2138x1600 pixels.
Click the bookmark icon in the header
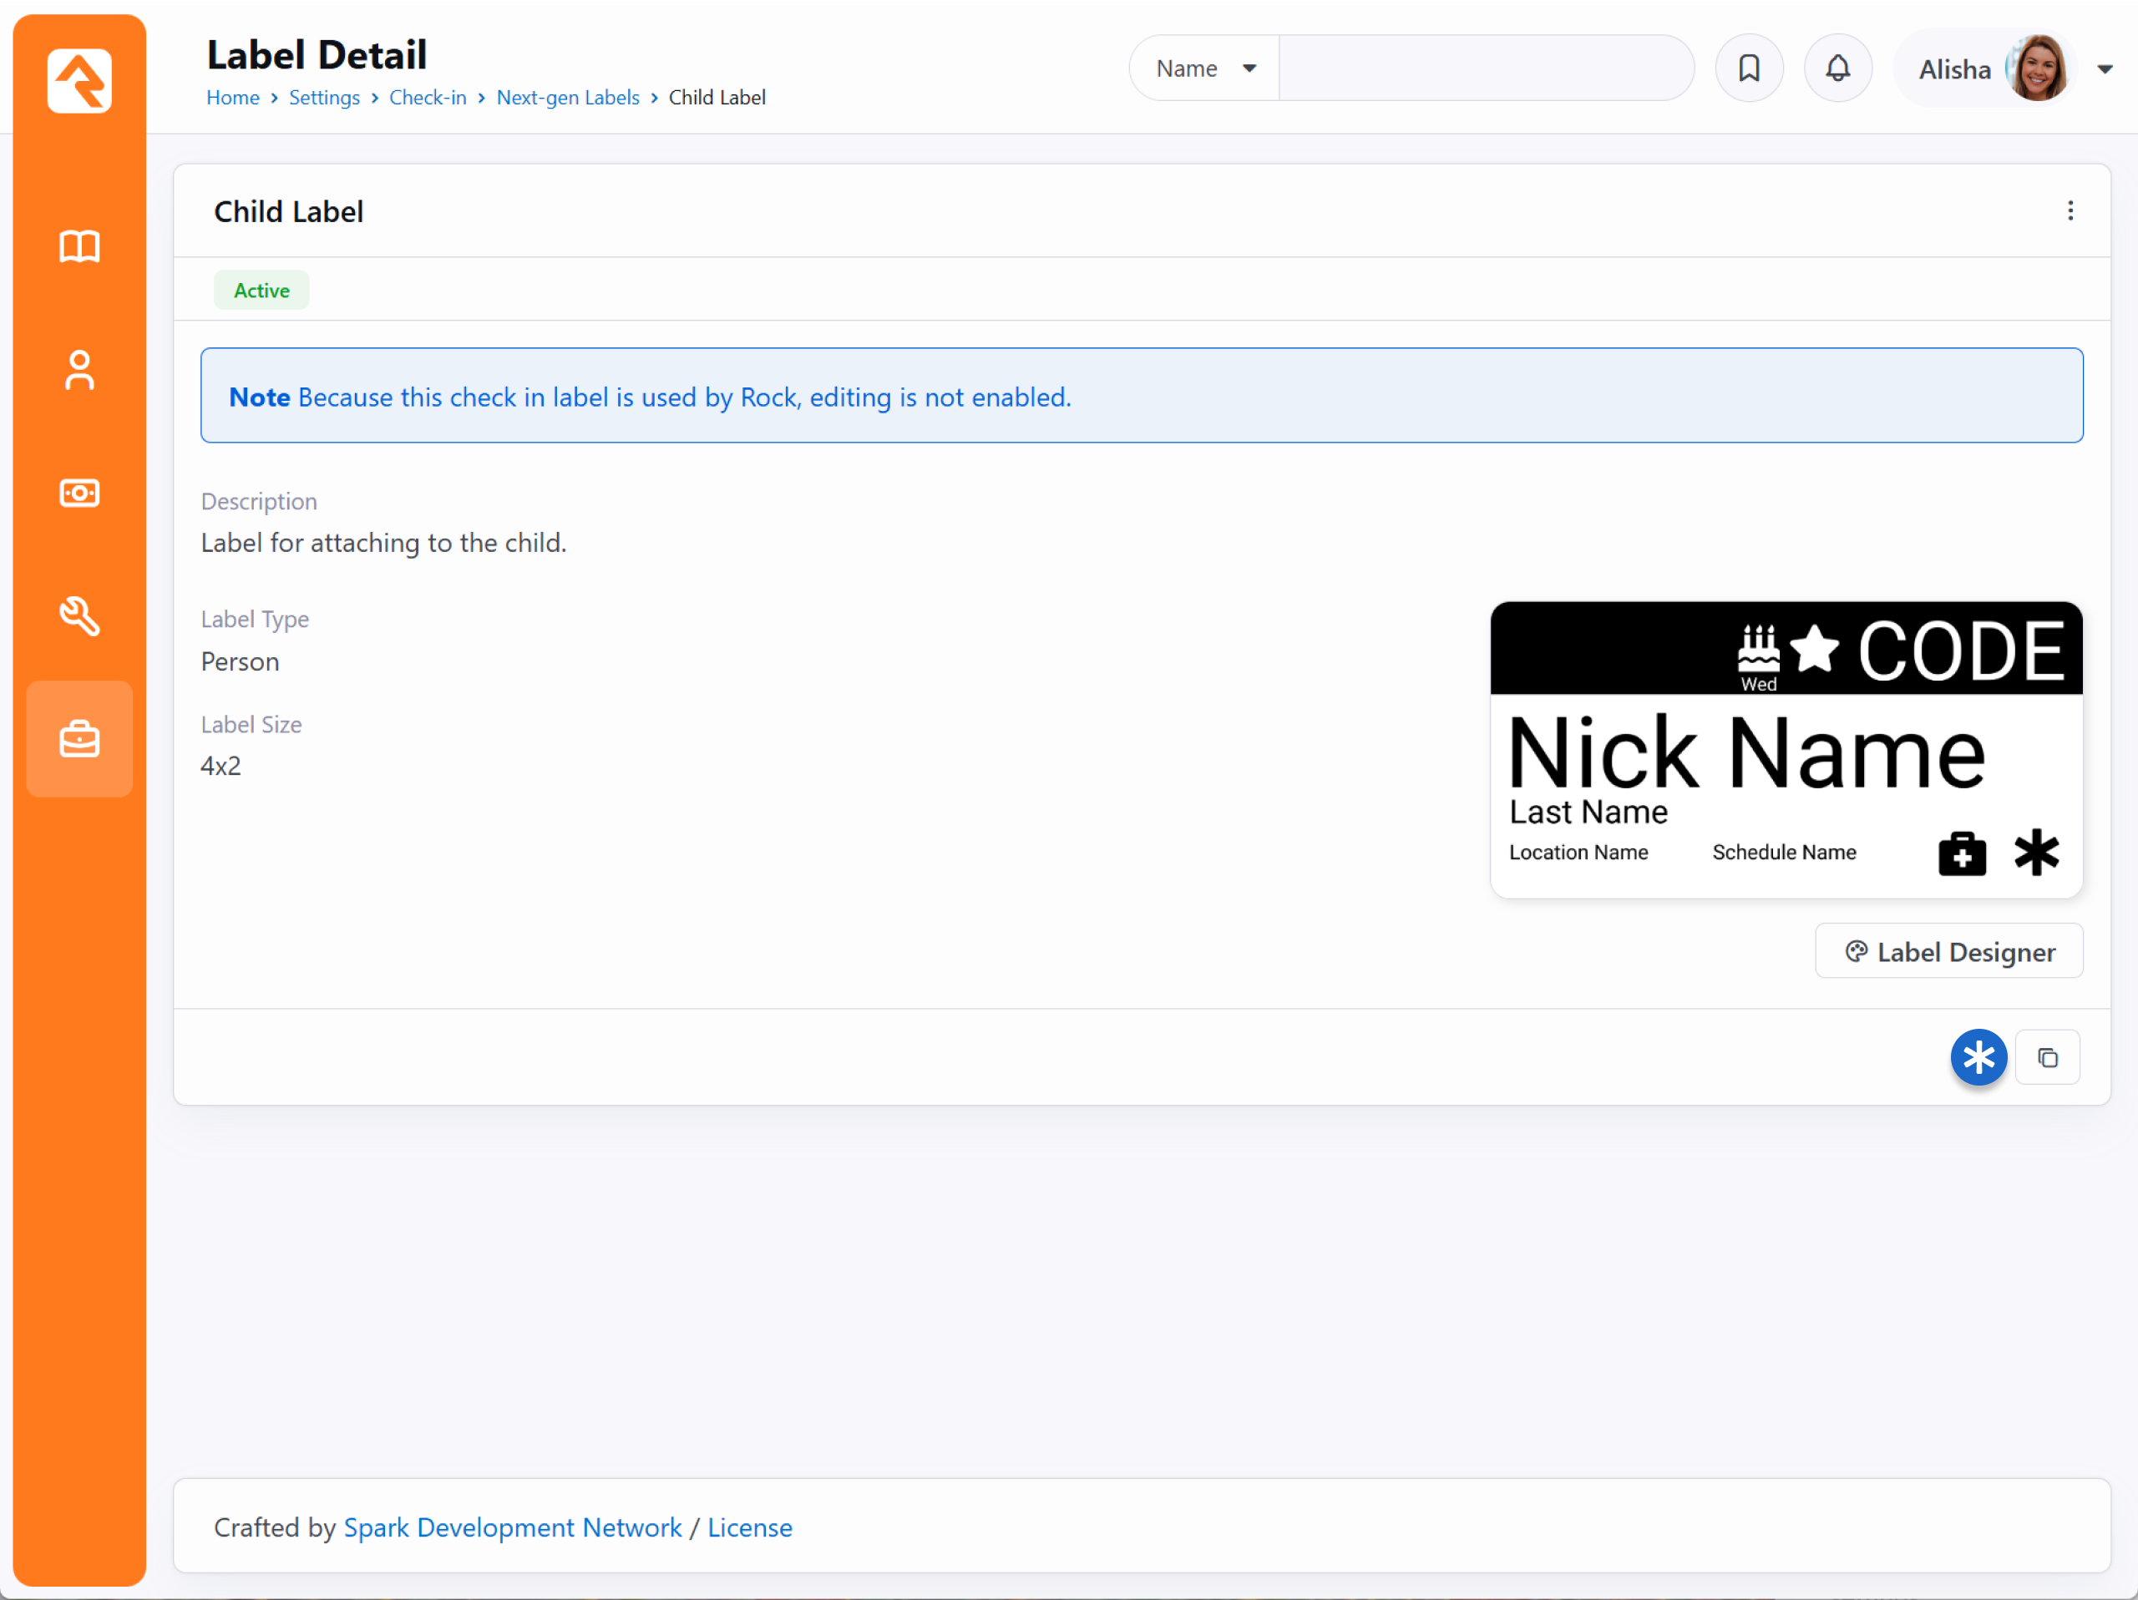[x=1749, y=68]
